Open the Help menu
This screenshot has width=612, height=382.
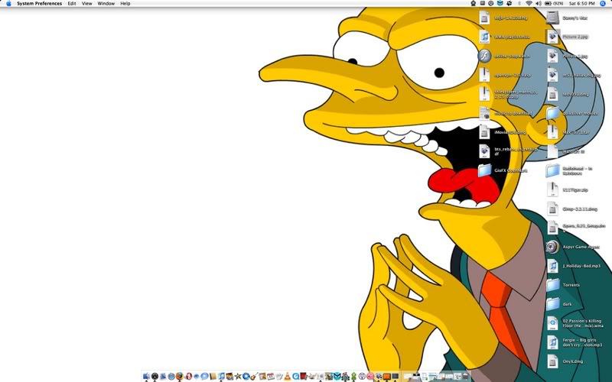pos(125,3)
